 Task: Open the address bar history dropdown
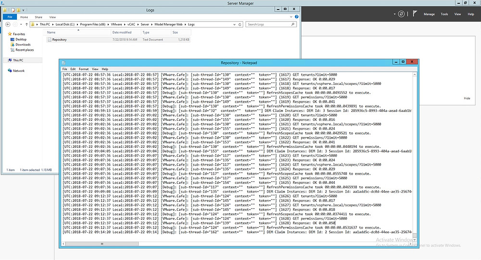tap(234, 24)
